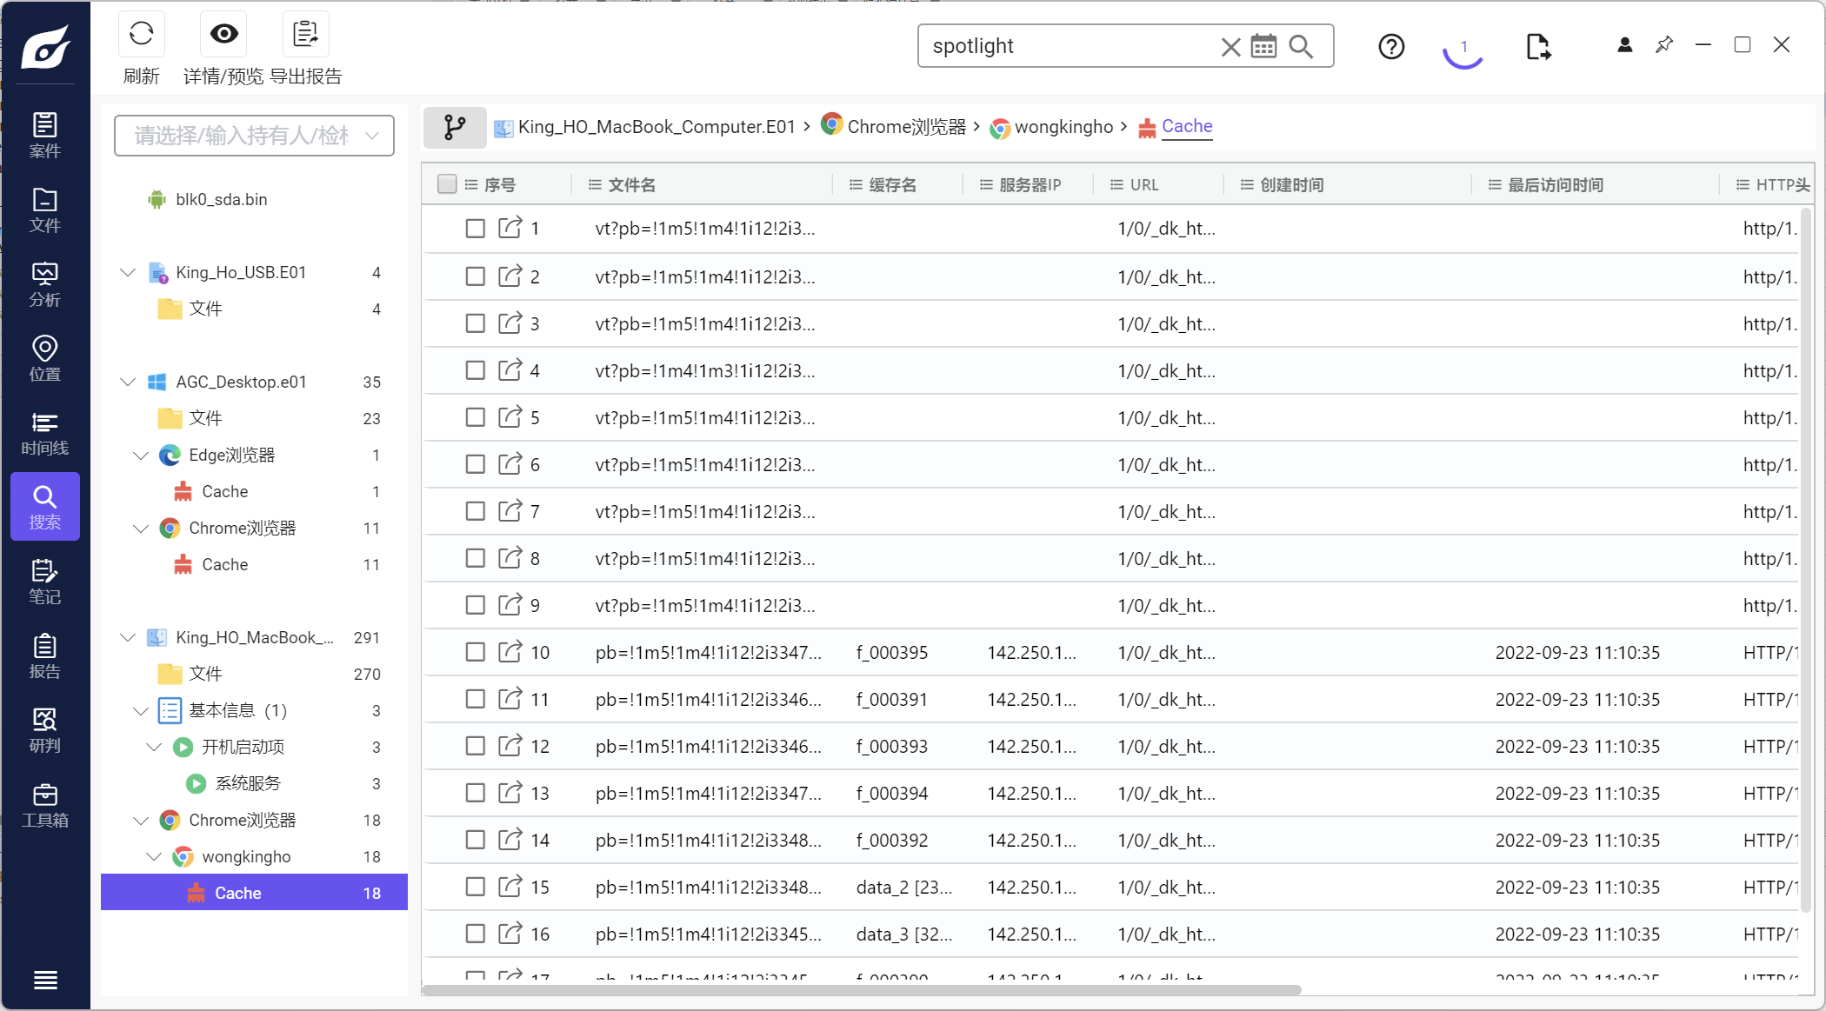Select the 搜索 search sidebar icon
Image resolution: width=1826 pixels, height=1011 pixels.
coord(45,507)
